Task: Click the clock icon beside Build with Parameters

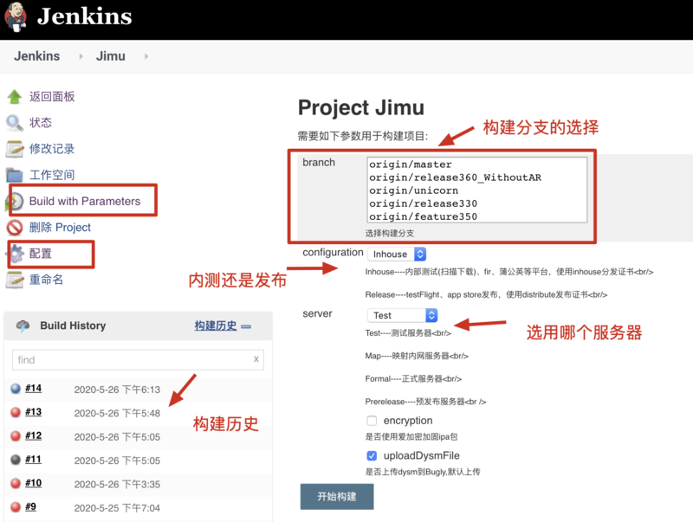Action: pyautogui.click(x=15, y=202)
